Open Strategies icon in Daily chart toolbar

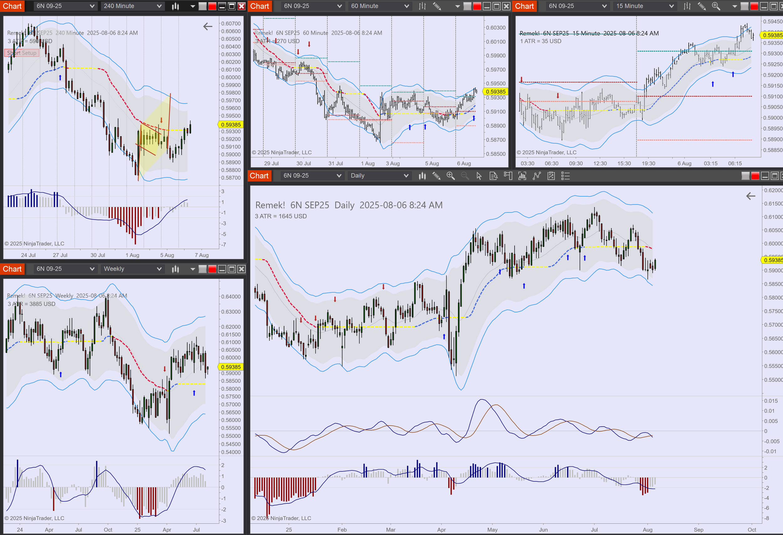[x=551, y=176]
